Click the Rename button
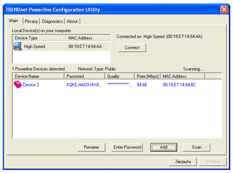The image size is (233, 173). click(91, 147)
